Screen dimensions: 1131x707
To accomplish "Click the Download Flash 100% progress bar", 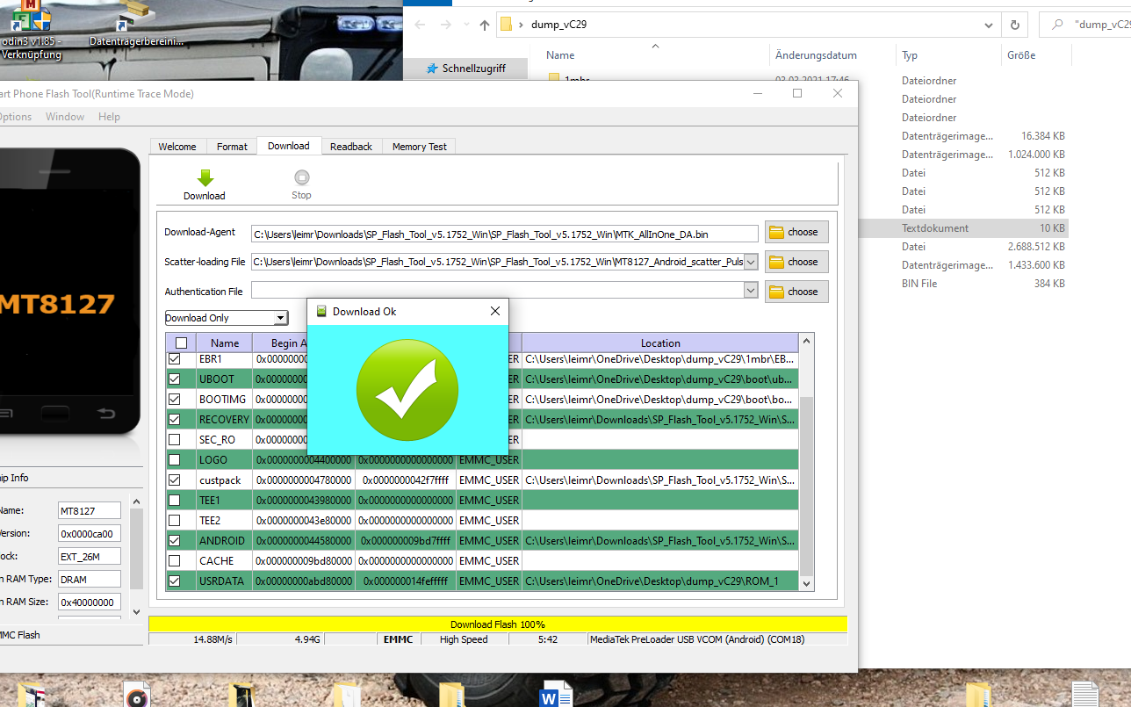I will 498,624.
